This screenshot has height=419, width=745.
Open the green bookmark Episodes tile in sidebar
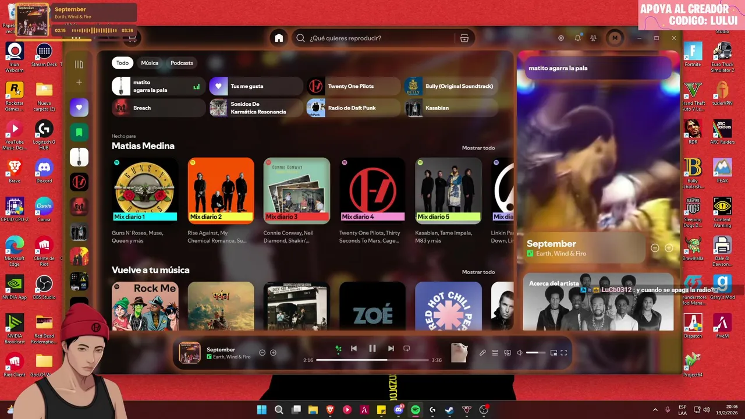click(79, 132)
